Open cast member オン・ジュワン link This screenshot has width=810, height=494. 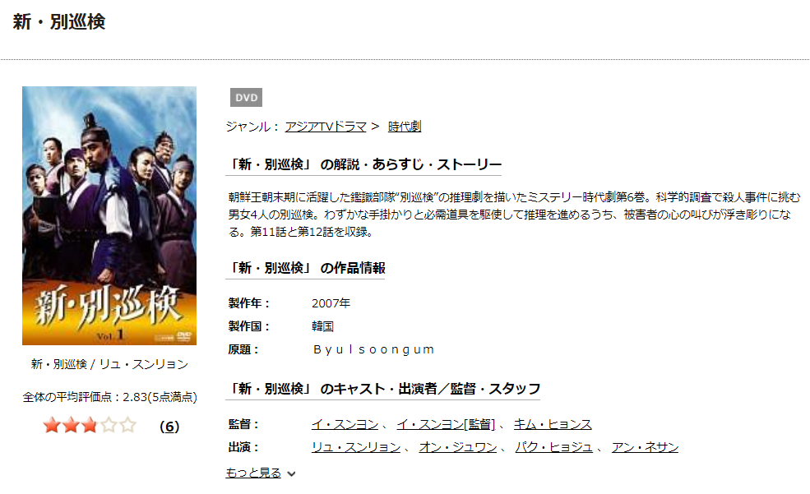[458, 447]
